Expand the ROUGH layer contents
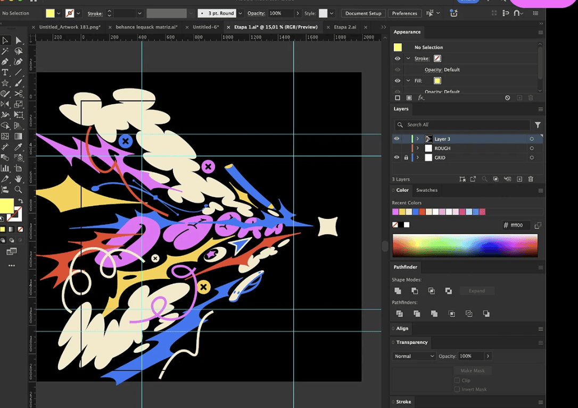The image size is (578, 408). [418, 148]
